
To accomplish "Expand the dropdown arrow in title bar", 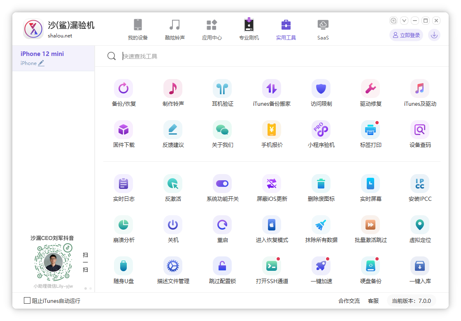I will (404, 21).
